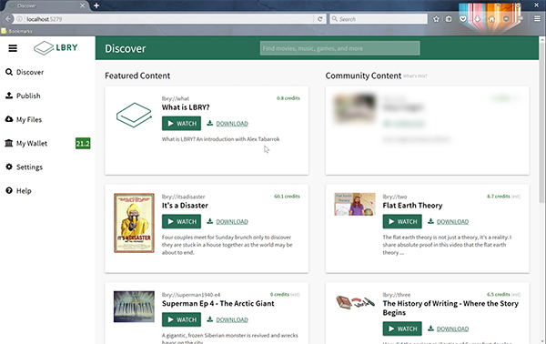546x344 pixels.
Task: Download Superman Ep 4 - The Arctic Giant
Action: coord(227,319)
